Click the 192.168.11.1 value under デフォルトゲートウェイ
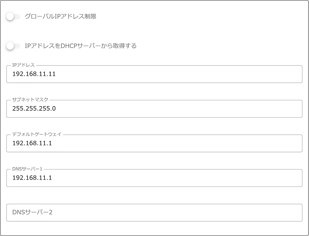Image resolution: width=309 pixels, height=236 pixels. click(32, 144)
